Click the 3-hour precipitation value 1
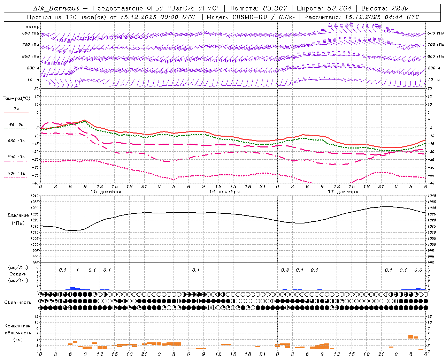Viewport: 446px width, 357px height. [x=77, y=270]
